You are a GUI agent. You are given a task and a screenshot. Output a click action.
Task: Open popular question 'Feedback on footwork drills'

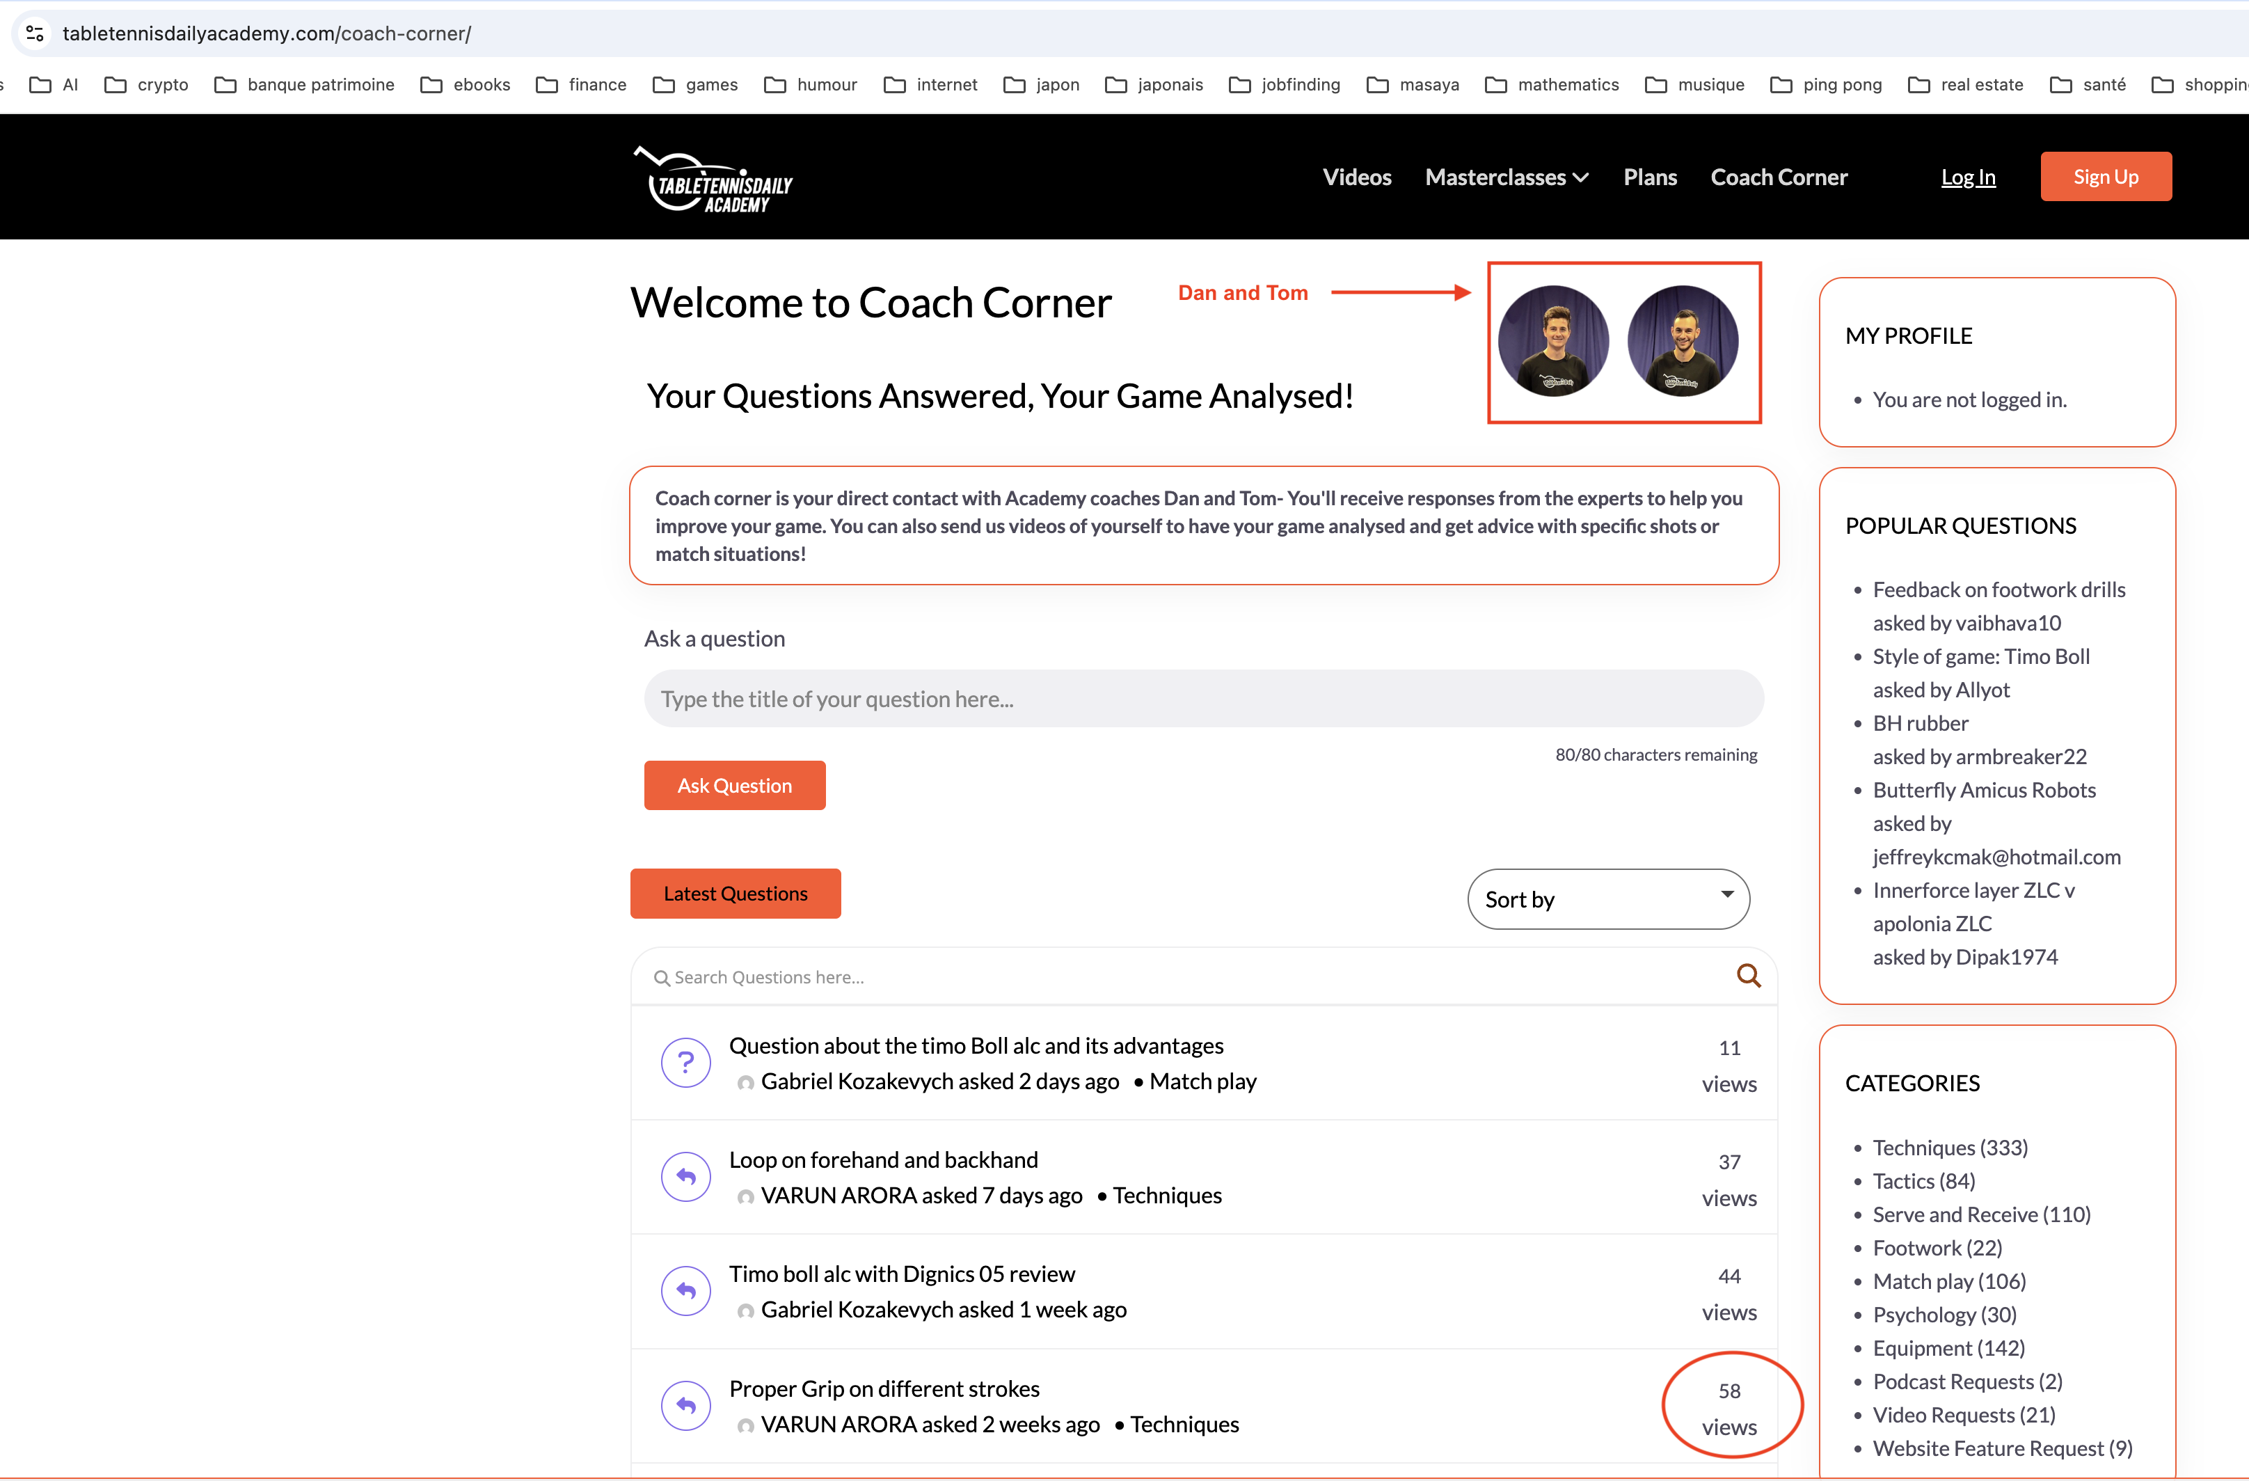pos(1998,589)
